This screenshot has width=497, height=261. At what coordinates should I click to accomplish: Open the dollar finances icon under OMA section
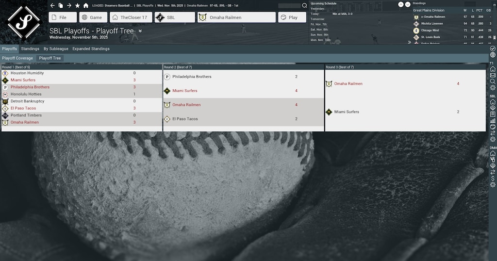click(x=493, y=179)
